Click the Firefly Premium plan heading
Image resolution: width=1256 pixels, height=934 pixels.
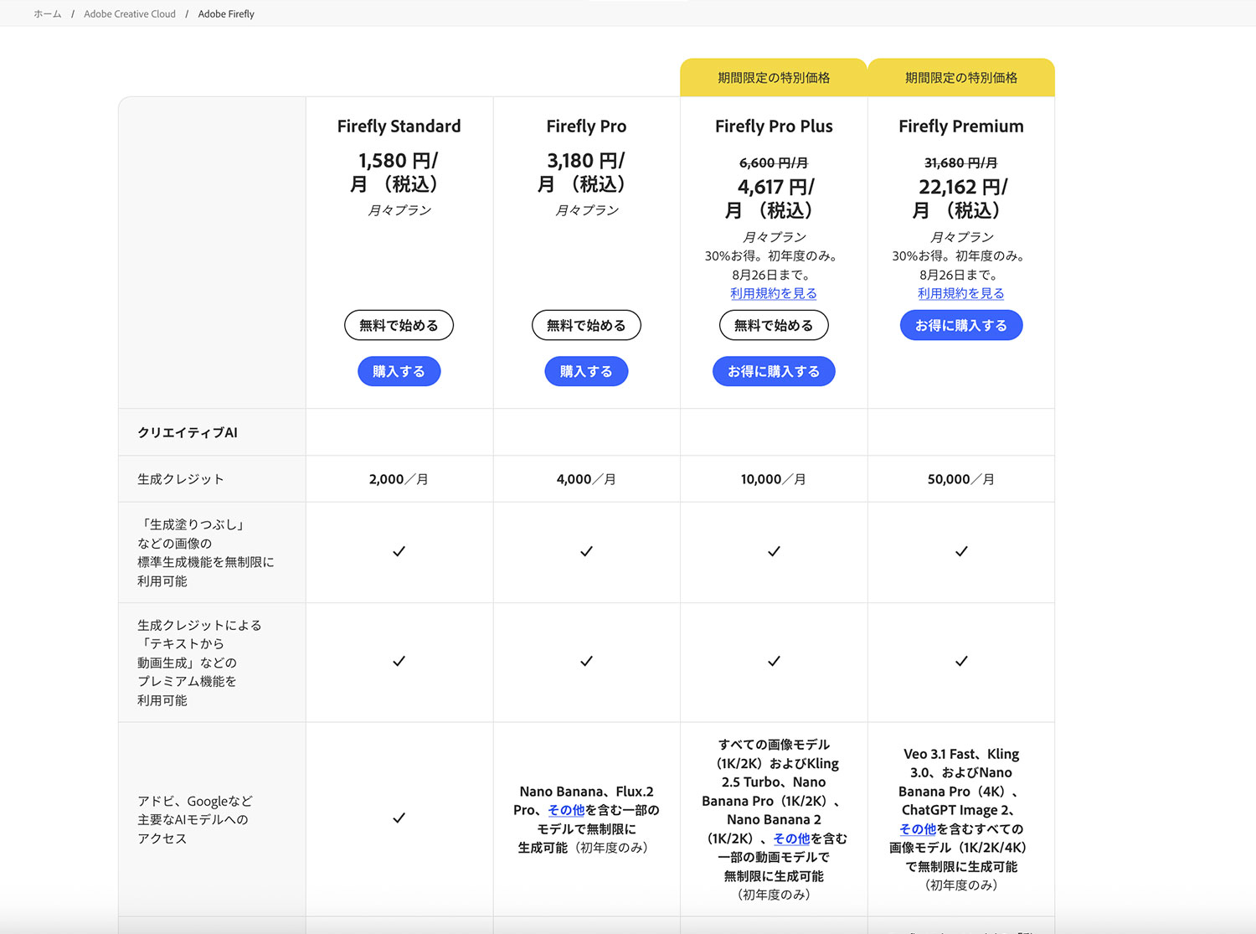click(961, 126)
